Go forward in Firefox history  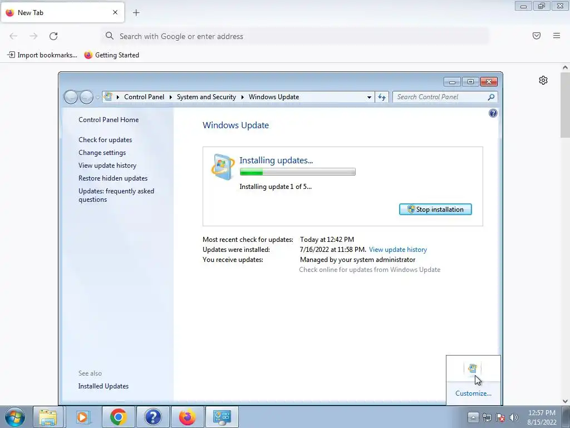(33, 36)
